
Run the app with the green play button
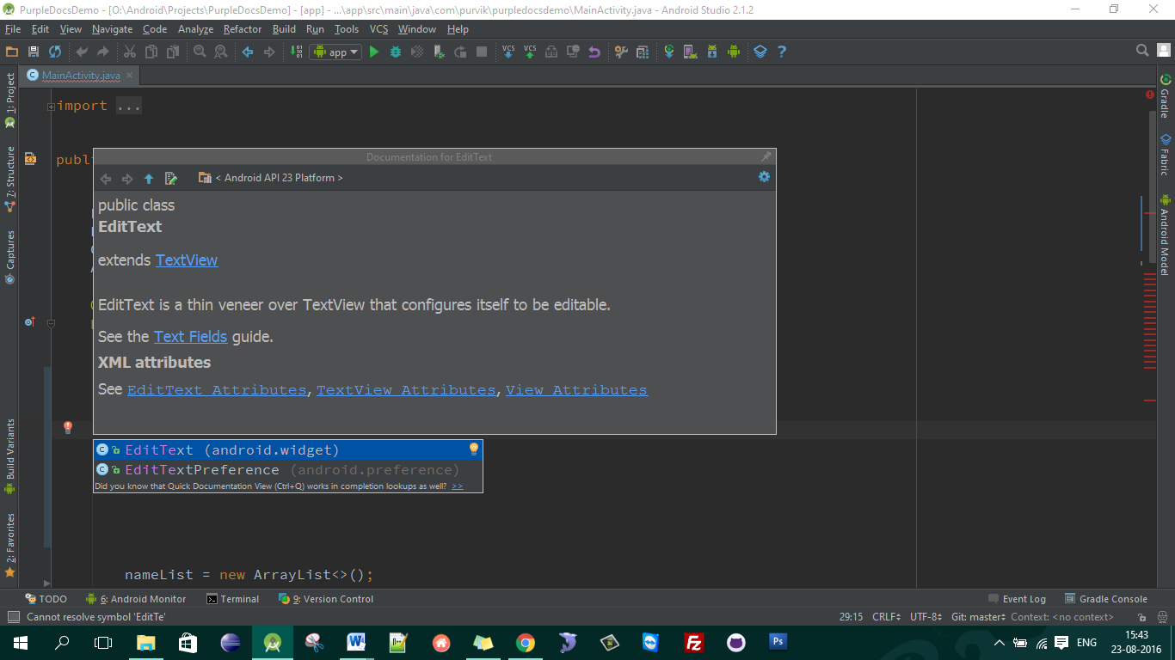[374, 52]
